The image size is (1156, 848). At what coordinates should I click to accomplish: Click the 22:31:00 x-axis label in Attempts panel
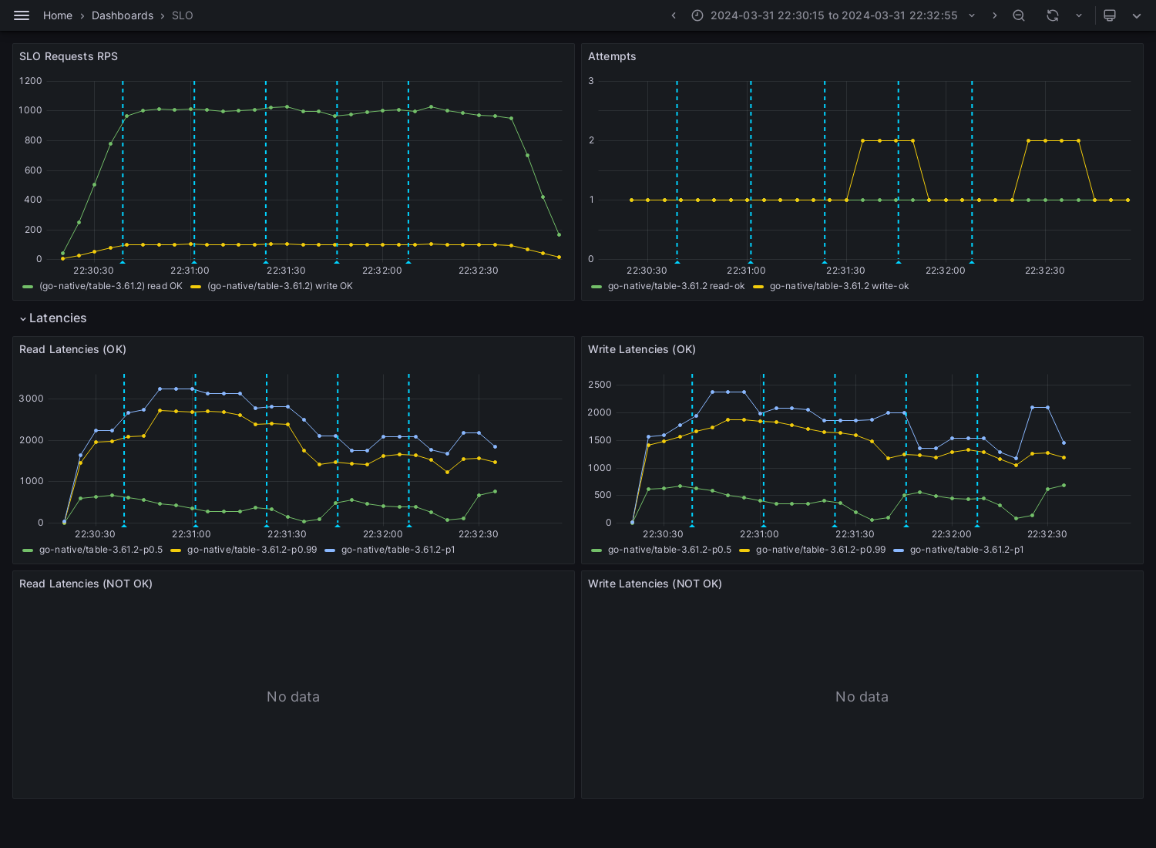point(746,271)
